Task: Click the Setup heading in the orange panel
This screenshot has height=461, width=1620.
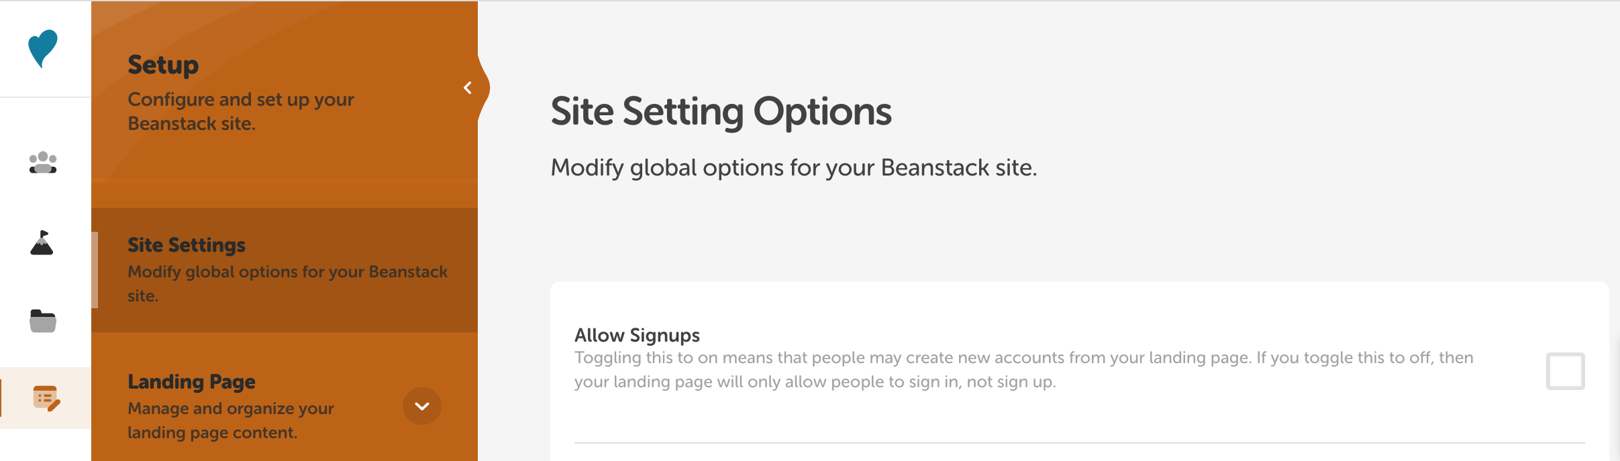Action: 163,65
